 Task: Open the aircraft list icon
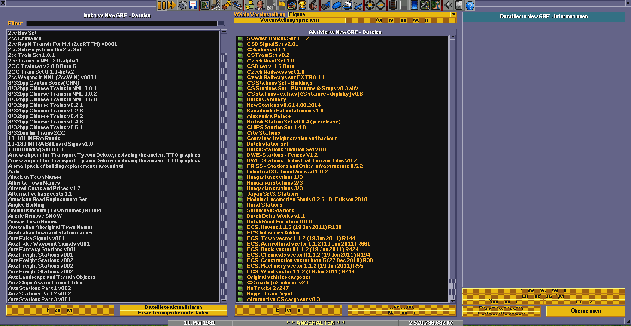click(358, 5)
